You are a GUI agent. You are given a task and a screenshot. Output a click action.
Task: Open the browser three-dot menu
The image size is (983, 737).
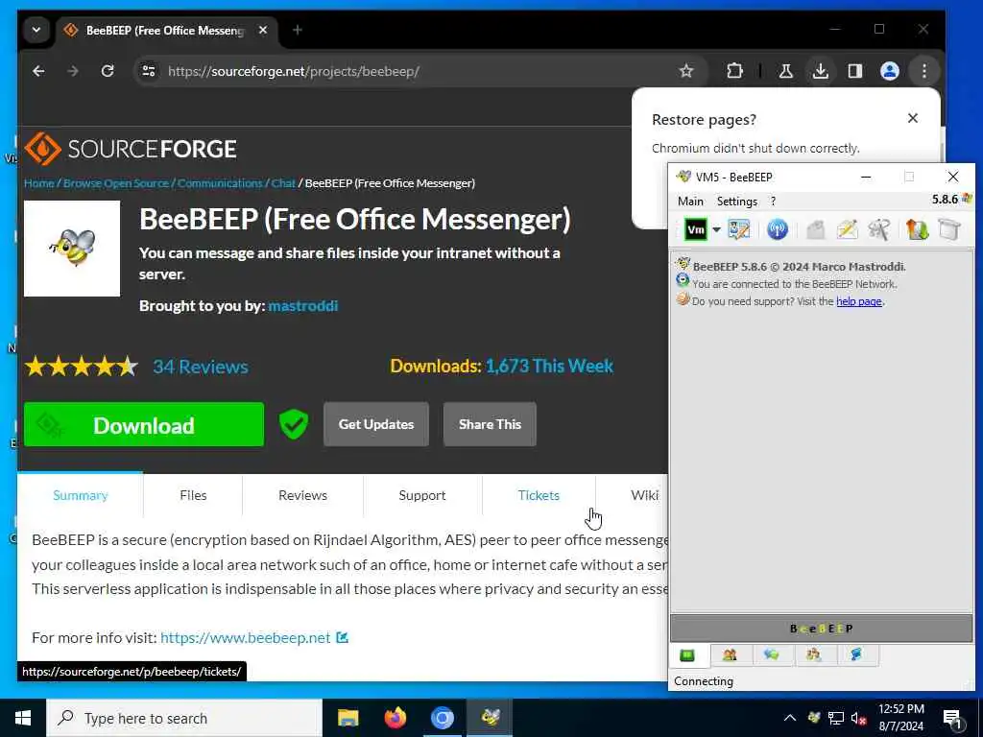click(924, 71)
